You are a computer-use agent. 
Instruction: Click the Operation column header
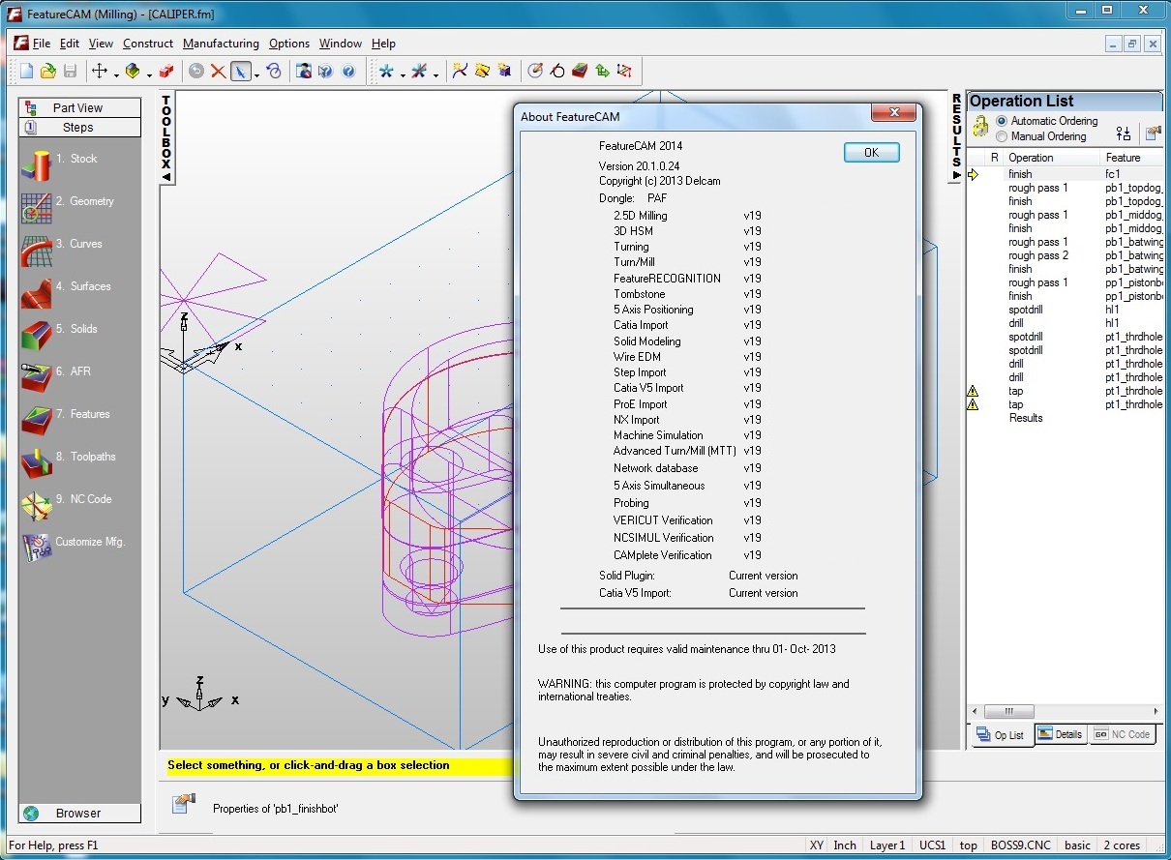coord(1053,158)
